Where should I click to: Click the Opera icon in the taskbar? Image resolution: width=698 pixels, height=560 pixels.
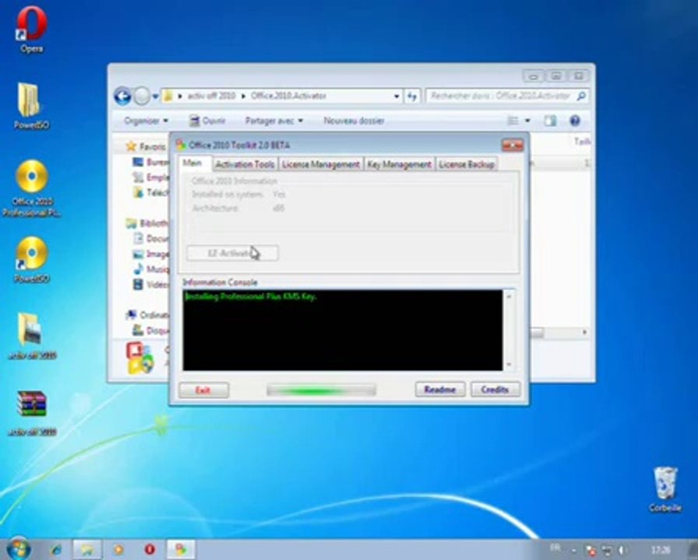(x=150, y=550)
